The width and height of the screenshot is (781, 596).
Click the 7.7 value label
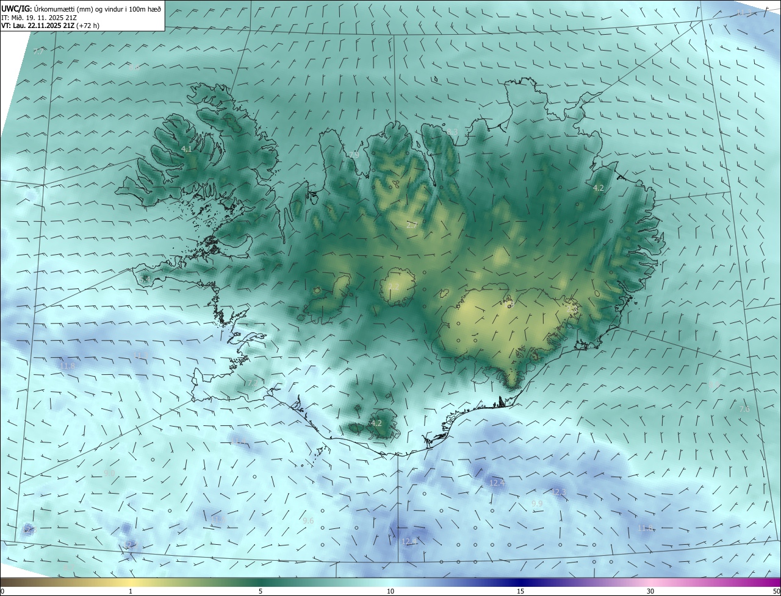pyautogui.click(x=38, y=52)
